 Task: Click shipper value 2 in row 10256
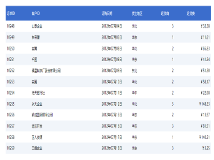pyautogui.click(x=173, y=115)
